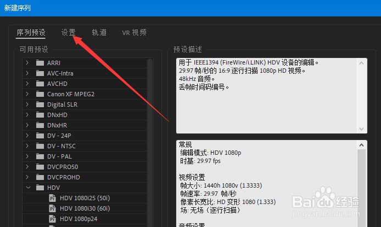Click the available presets list scrollbar

click(150, 143)
